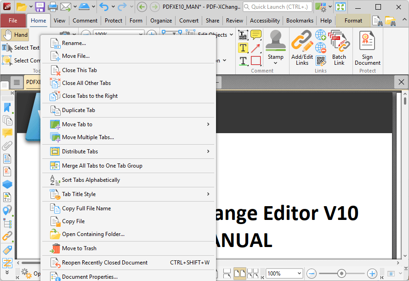
Task: Select Close All Other Tabs
Action: pyautogui.click(x=128, y=83)
